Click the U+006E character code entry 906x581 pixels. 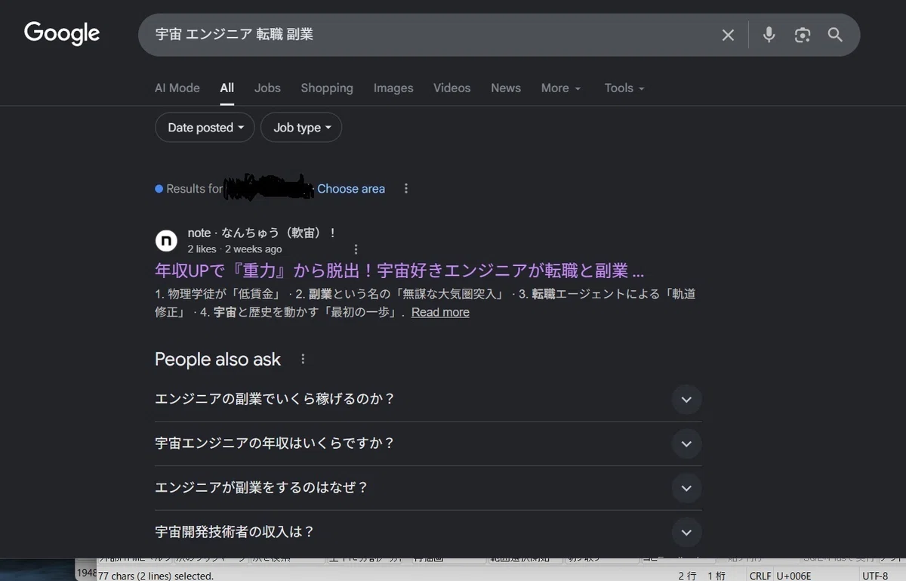[794, 576]
